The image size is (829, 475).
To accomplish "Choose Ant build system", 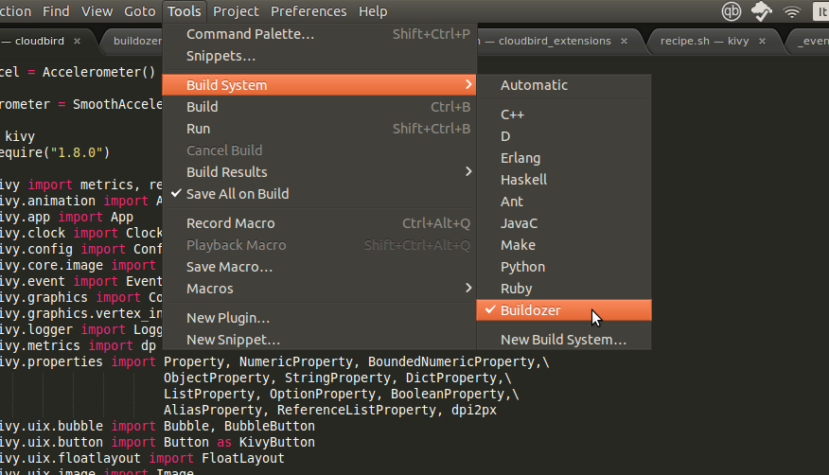I will (564, 202).
